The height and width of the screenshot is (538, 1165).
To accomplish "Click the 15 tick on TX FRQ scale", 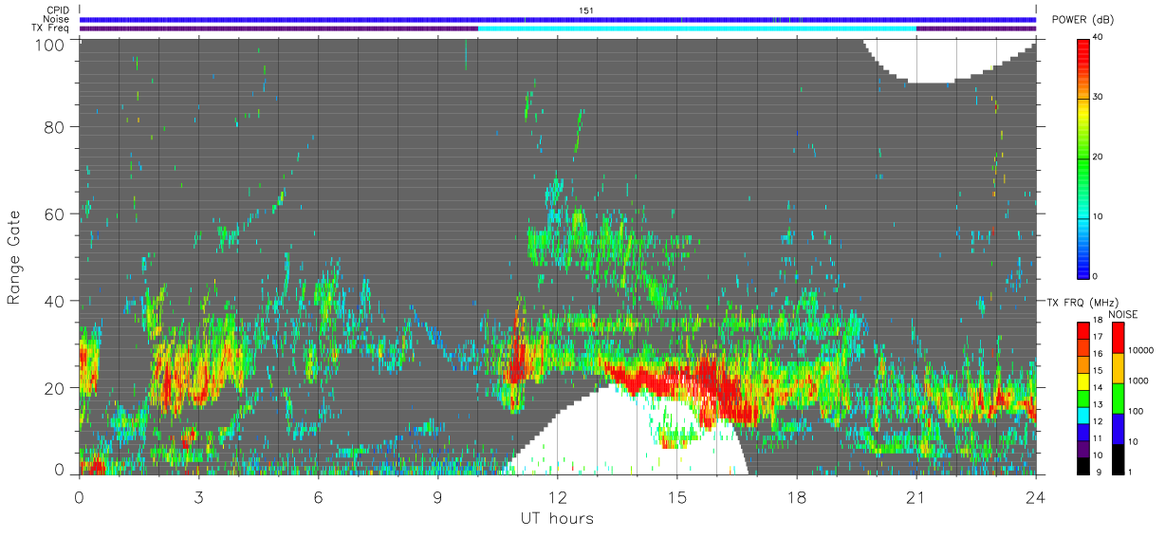I will click(1098, 371).
